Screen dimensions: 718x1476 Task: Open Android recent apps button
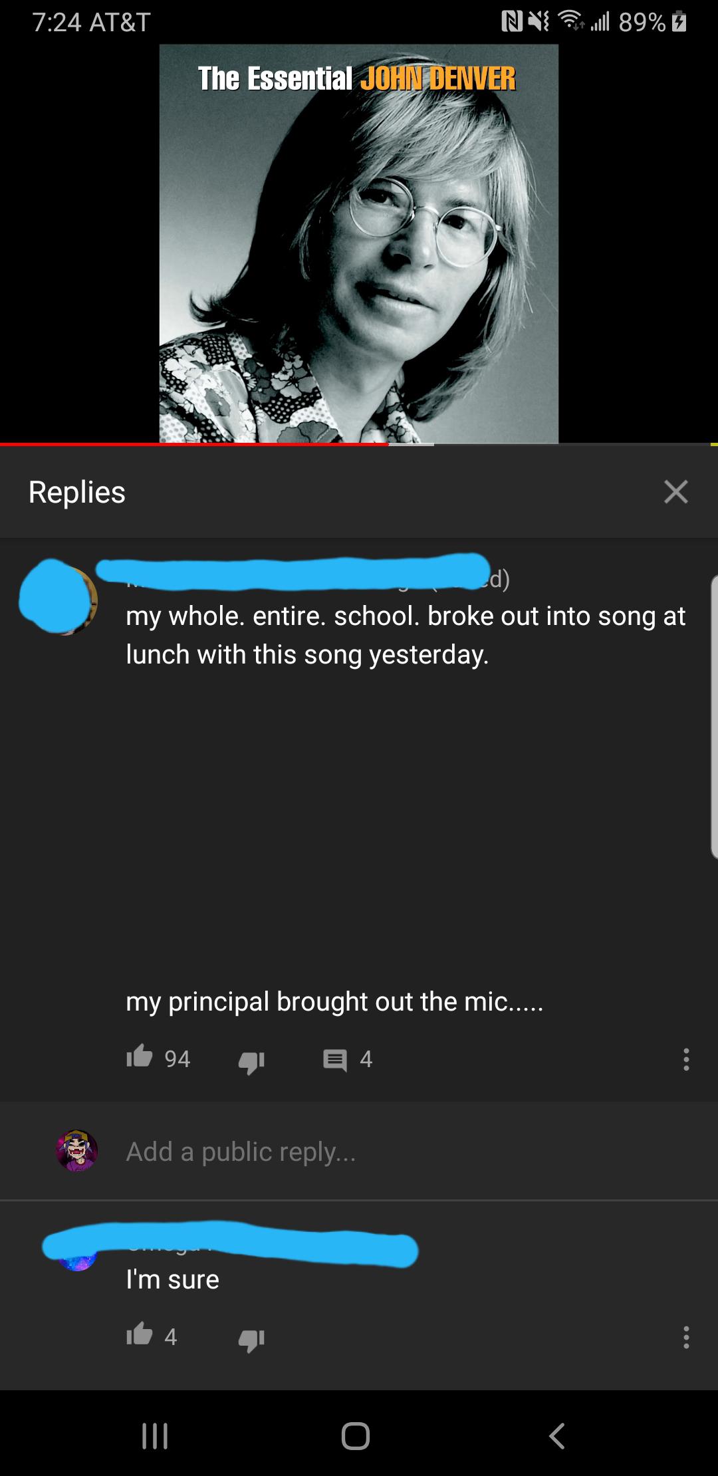(155, 1435)
